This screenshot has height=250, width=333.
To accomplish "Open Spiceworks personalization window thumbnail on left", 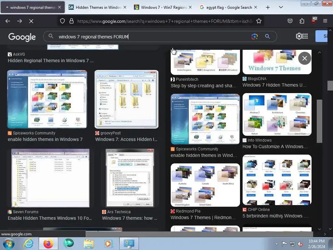I will (47, 99).
